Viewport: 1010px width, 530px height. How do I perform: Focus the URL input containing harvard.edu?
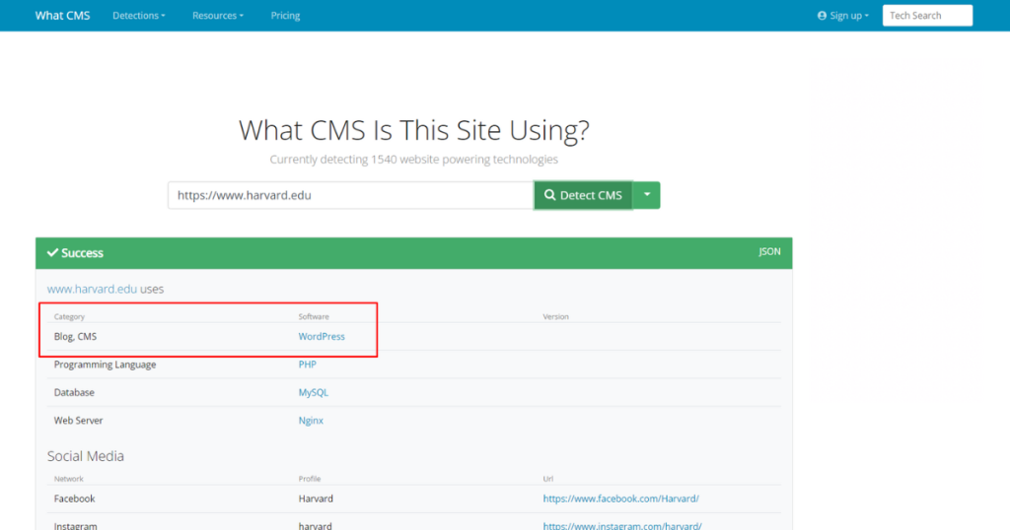pos(350,195)
